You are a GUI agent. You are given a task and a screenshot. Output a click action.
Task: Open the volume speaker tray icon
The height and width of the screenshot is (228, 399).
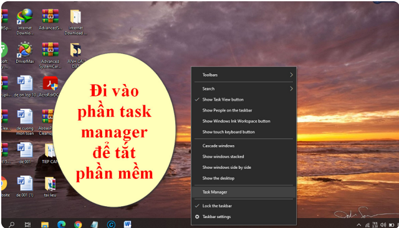(383, 225)
